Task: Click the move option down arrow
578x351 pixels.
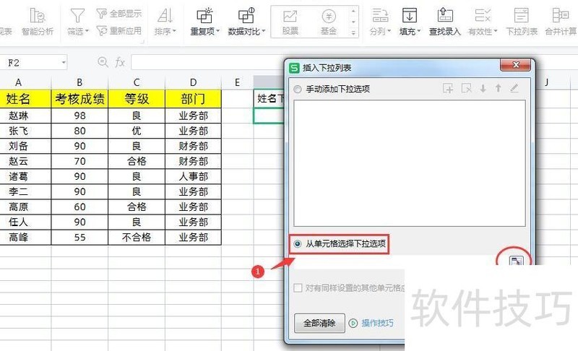Action: click(x=483, y=88)
